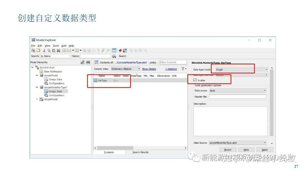
Task: Open the Column View Dictionary Objects dropdown
Action: 125,69
